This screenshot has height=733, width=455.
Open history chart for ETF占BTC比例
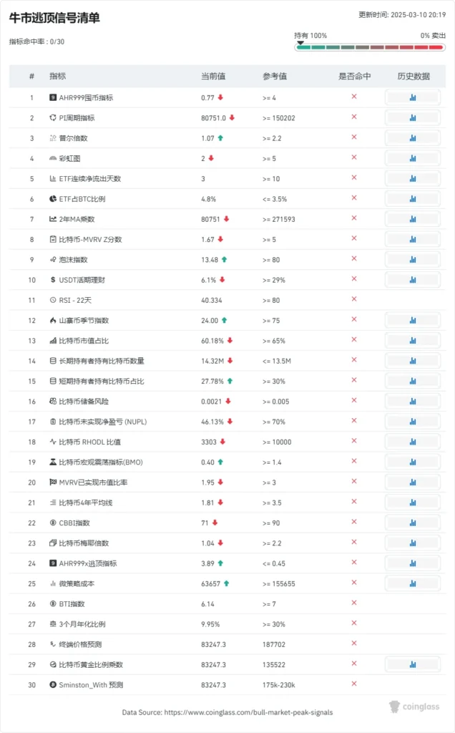point(413,199)
